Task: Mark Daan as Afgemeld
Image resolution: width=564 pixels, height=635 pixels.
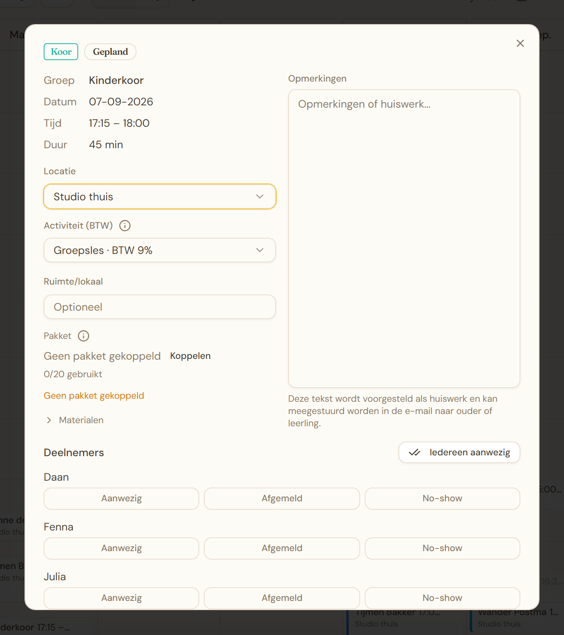Action: pyautogui.click(x=282, y=498)
